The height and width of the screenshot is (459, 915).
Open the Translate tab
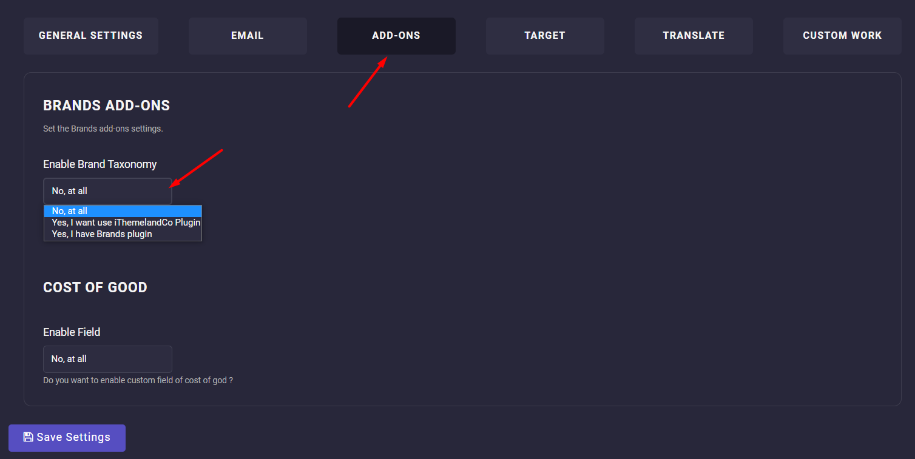click(x=694, y=36)
